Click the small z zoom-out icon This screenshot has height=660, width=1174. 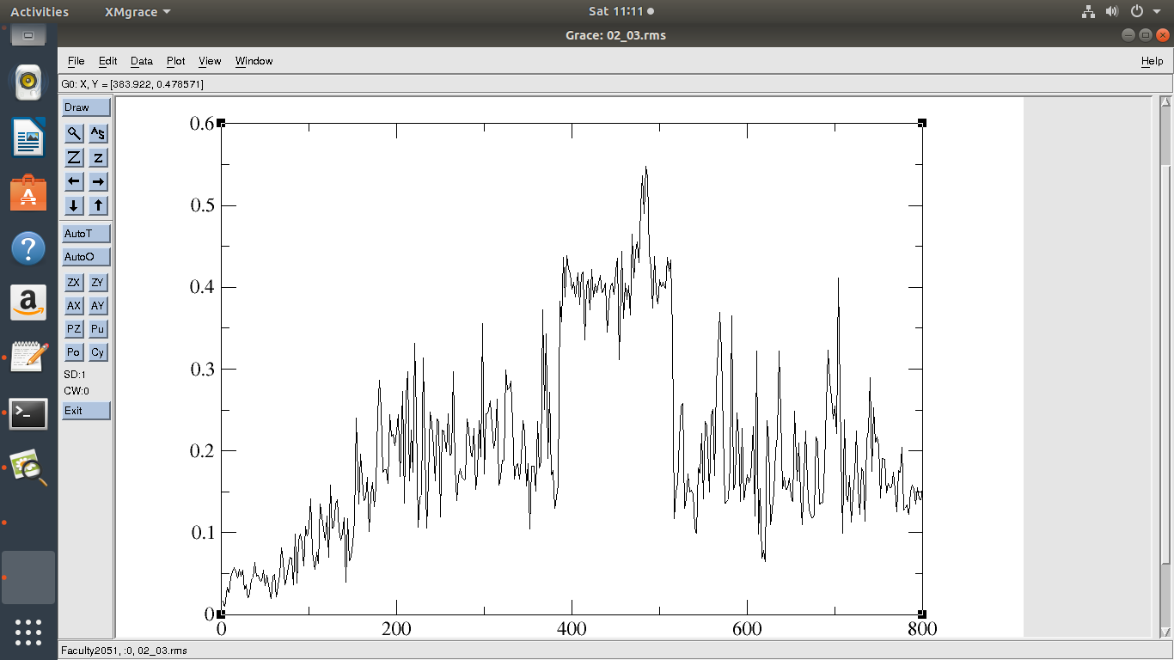[x=99, y=157]
